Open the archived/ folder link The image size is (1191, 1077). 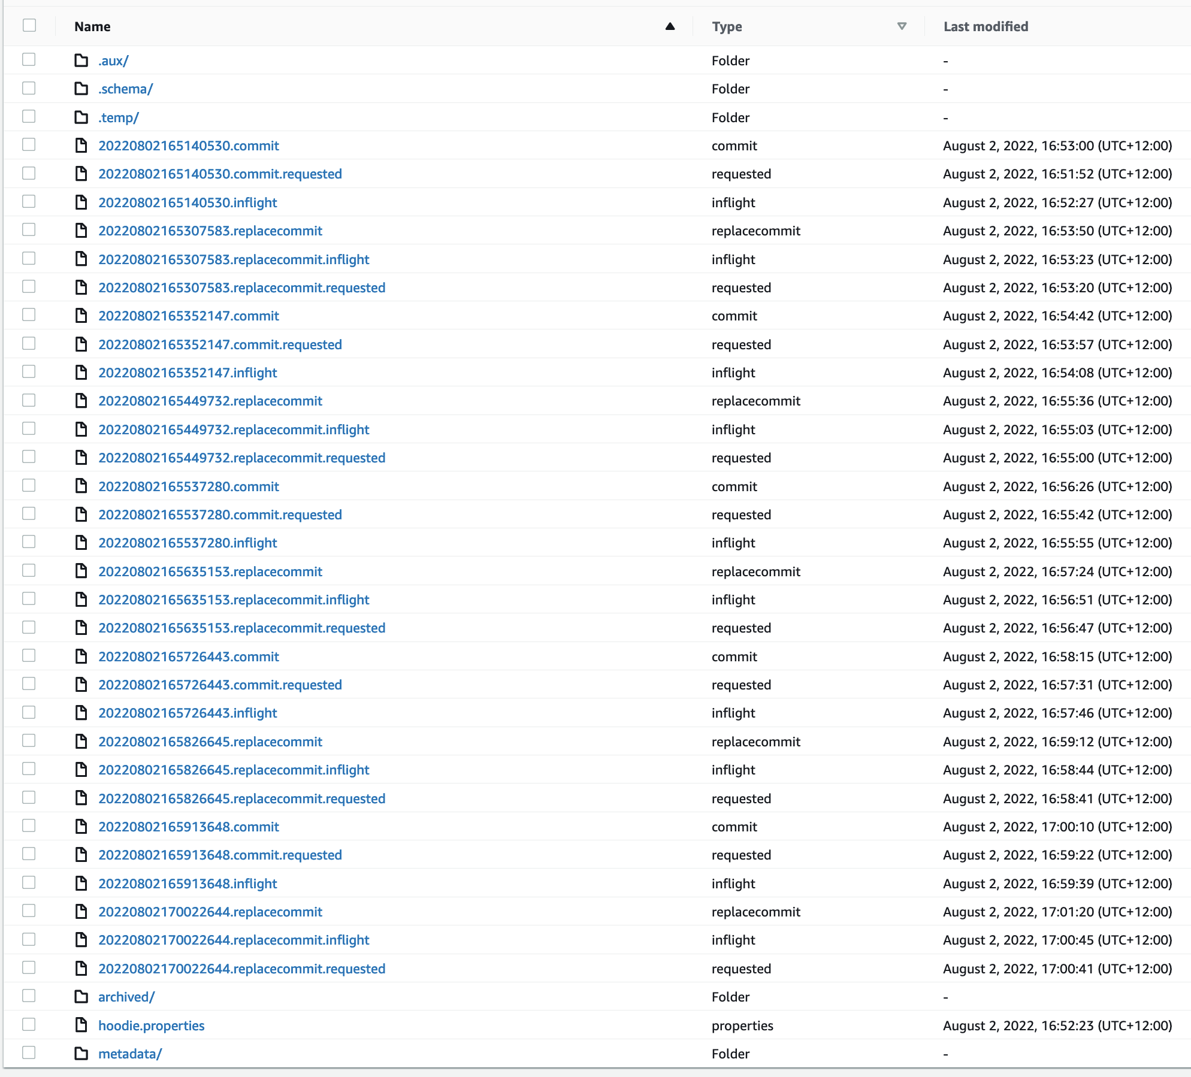(x=126, y=997)
